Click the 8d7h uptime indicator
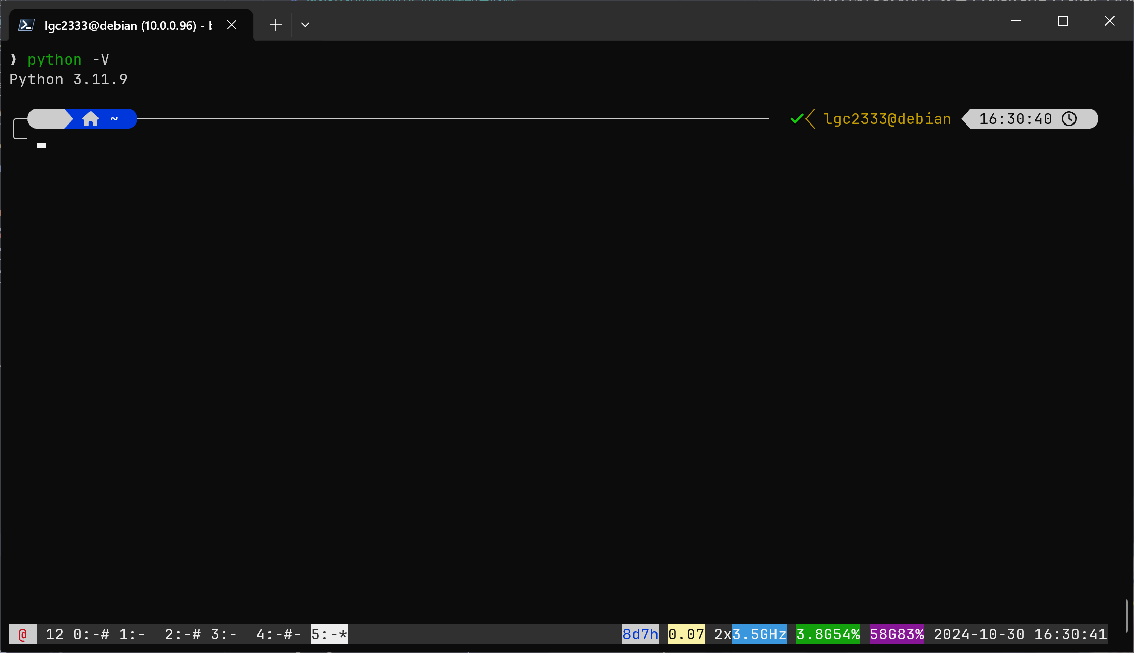 tap(640, 634)
